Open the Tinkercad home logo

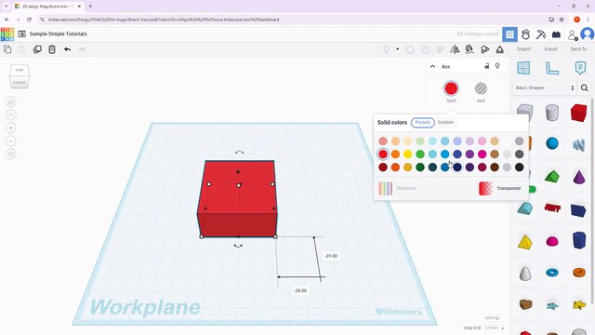pyautogui.click(x=7, y=33)
